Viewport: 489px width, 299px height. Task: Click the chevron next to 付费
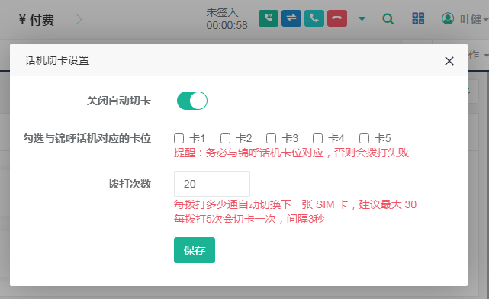pyautogui.click(x=79, y=19)
